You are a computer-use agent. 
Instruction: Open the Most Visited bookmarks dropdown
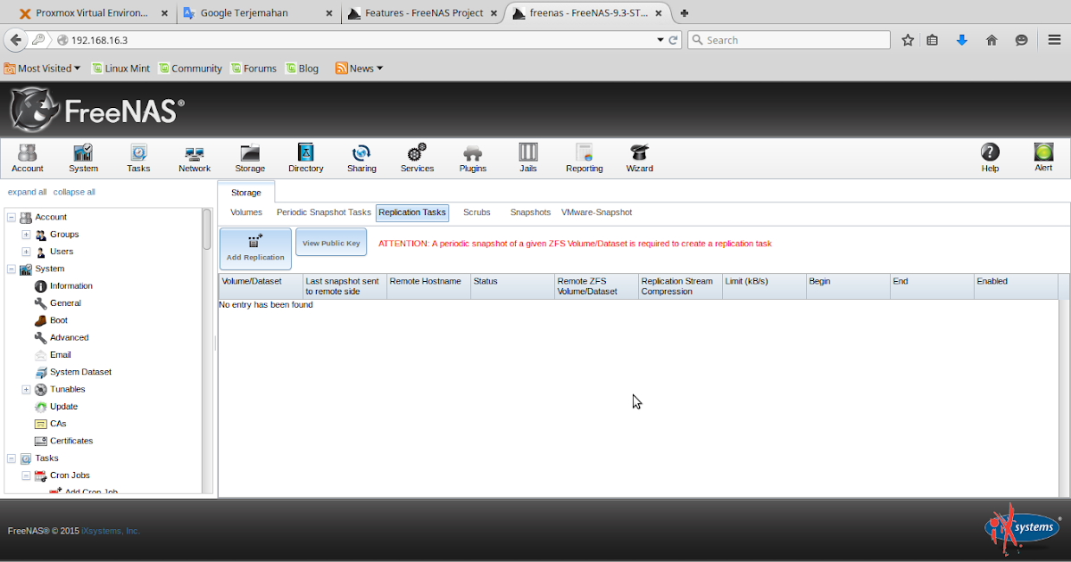coord(42,68)
